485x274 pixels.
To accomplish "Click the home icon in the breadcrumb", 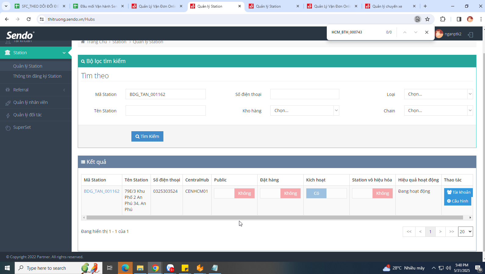I will [x=83, y=42].
